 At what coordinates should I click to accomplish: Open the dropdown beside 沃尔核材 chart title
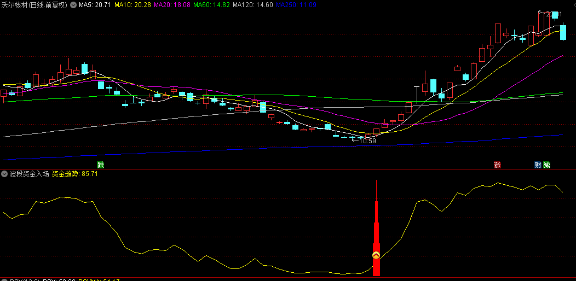[73, 5]
